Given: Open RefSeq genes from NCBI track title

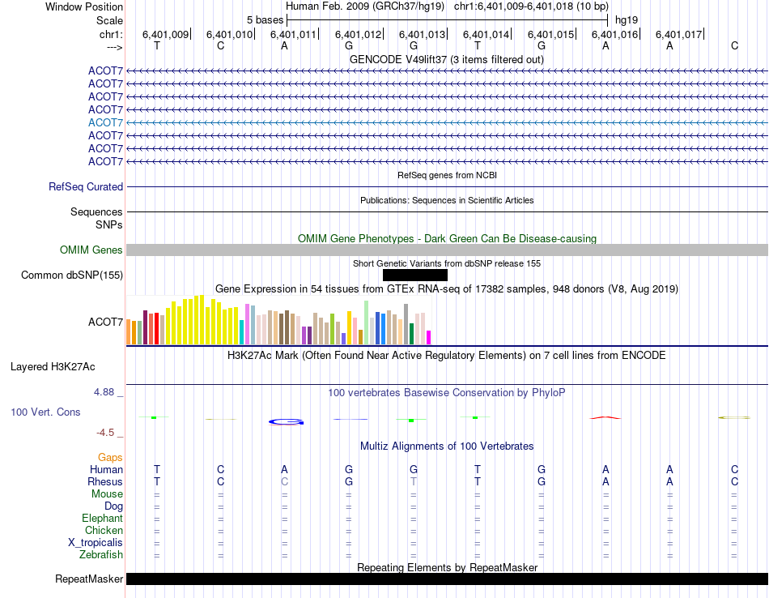Looking at the screenshot, I should click(x=447, y=175).
